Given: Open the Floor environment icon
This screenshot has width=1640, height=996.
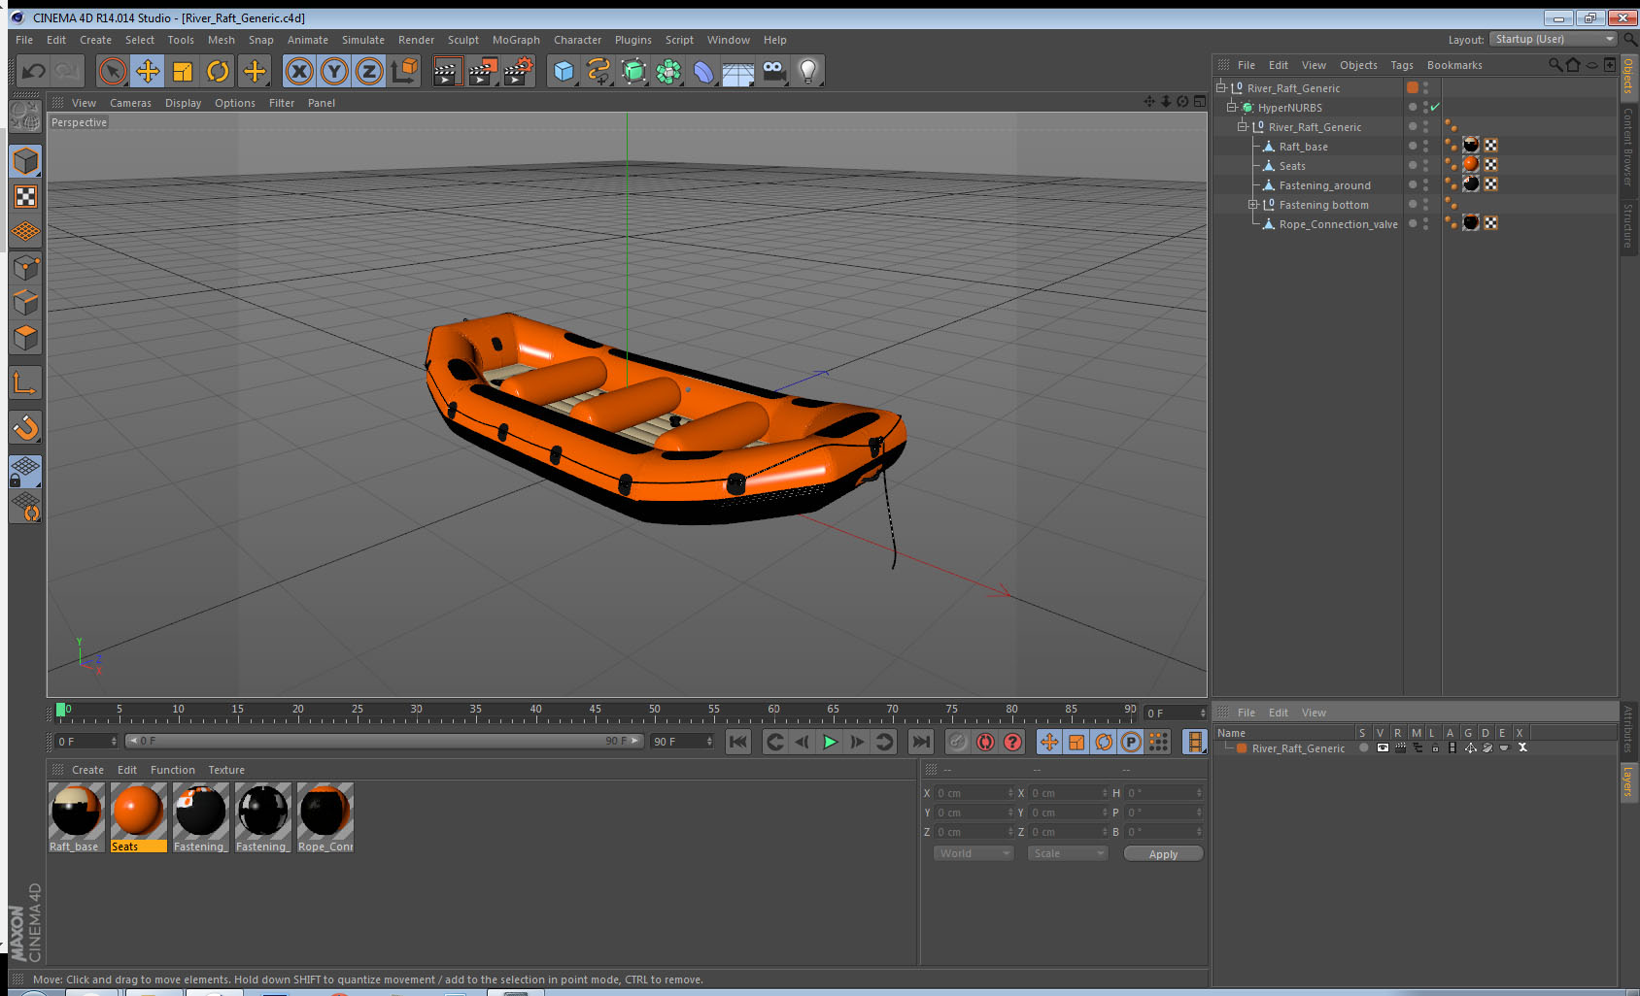Looking at the screenshot, I should (738, 71).
